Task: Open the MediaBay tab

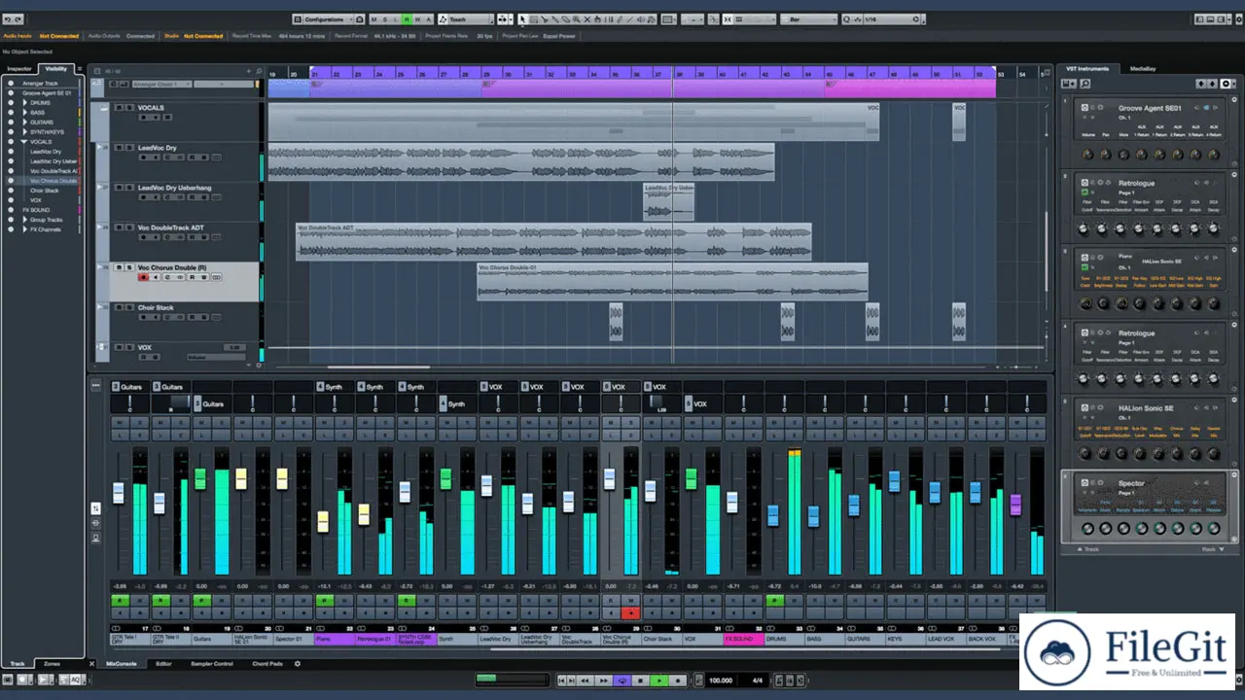Action: point(1143,69)
